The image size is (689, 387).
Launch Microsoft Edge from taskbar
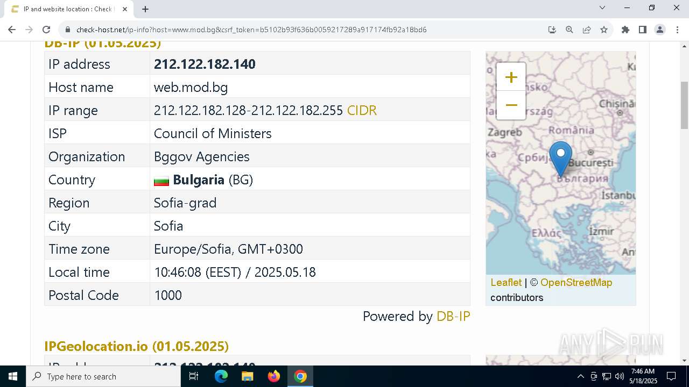point(221,376)
